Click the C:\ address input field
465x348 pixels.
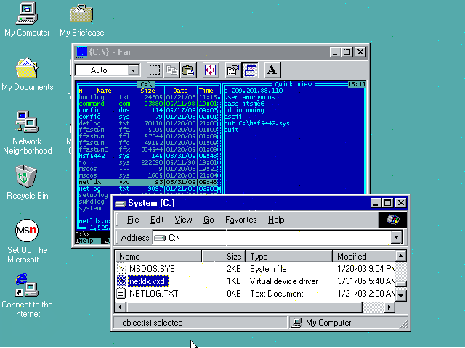(x=272, y=238)
